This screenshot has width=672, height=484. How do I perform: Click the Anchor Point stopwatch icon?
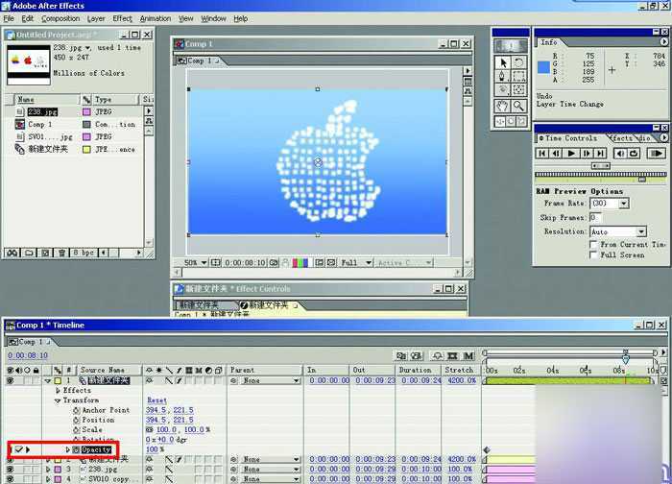coord(77,410)
